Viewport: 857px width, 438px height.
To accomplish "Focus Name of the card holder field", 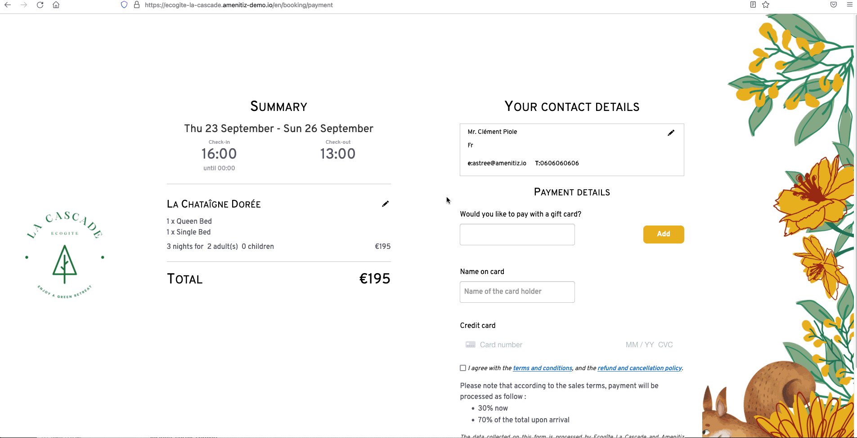I will pos(517,292).
